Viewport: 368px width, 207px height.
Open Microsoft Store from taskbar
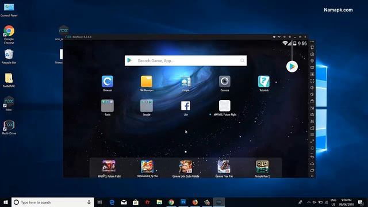(136, 202)
